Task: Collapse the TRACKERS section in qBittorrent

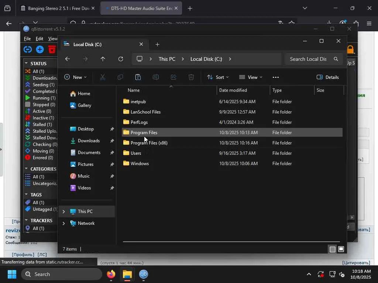Action: [x=26, y=220]
